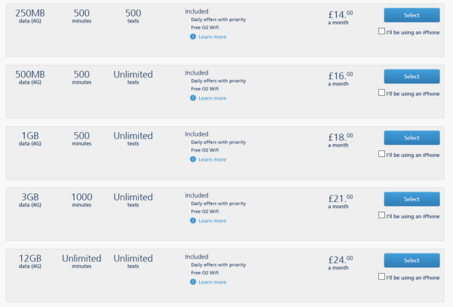Tick iPhone checkbox for the £24 plan
Viewport: 453px width, 307px height.
(381, 276)
